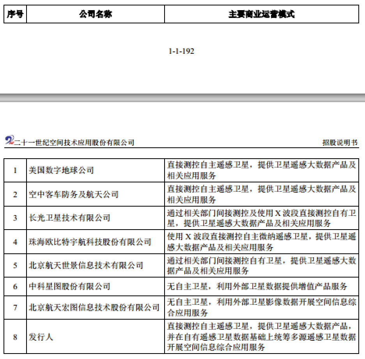Image resolution: width=365 pixels, height=359 pixels.
Task: Select description starting 通过相关部门间接测控自有卫星
Action: (261, 265)
